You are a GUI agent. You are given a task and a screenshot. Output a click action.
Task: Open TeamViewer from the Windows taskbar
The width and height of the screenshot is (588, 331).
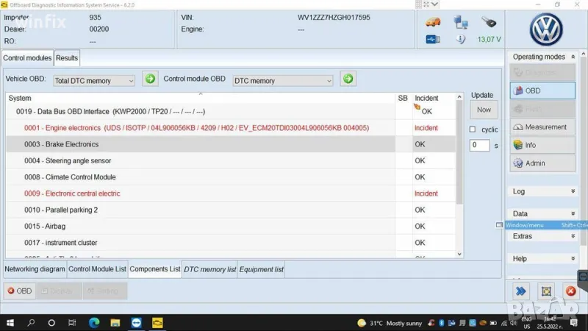[x=137, y=322]
